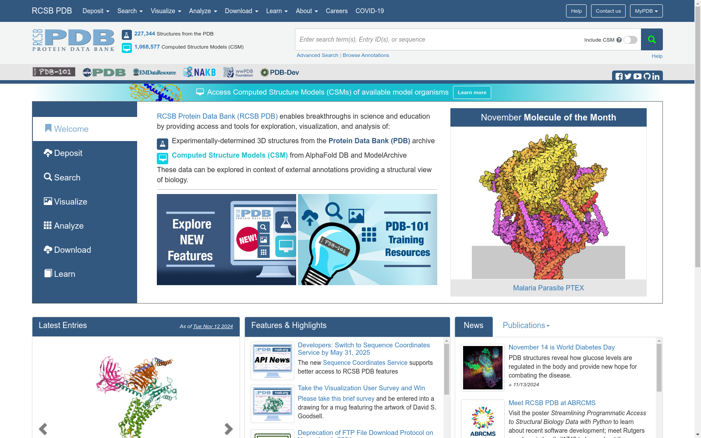The height and width of the screenshot is (438, 701).
Task: Open the Browse Annotations link
Action: point(366,55)
